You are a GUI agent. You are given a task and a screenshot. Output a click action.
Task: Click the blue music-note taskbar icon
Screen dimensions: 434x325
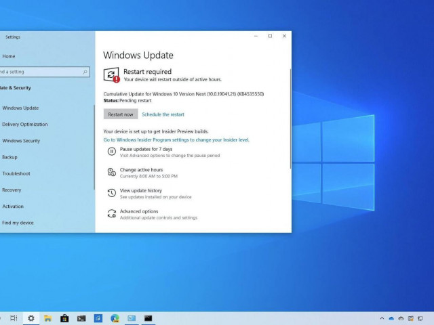point(98,318)
